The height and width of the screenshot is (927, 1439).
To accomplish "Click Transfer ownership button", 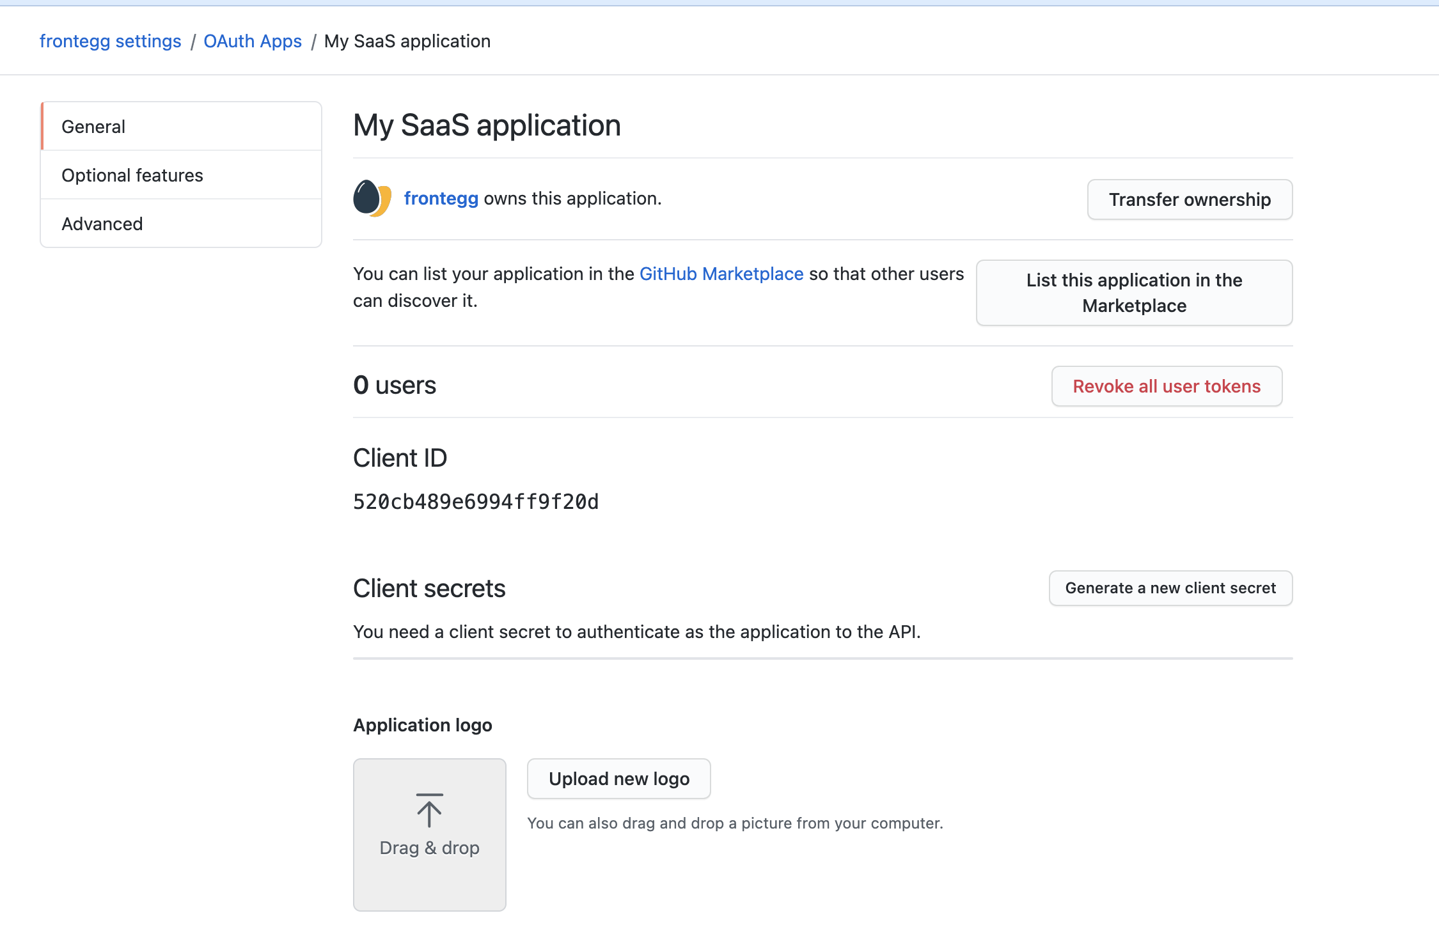I will [x=1190, y=199].
